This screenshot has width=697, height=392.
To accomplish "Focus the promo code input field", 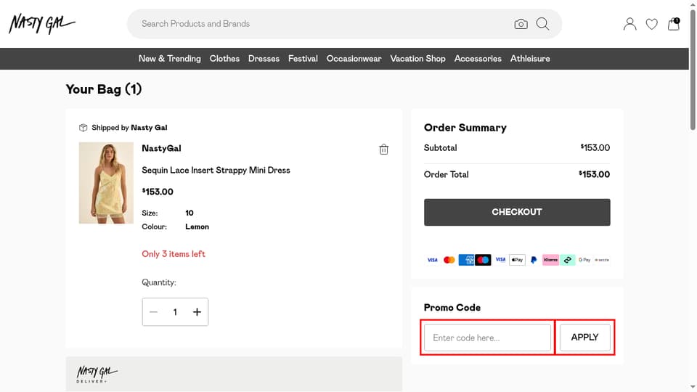I will click(x=487, y=338).
